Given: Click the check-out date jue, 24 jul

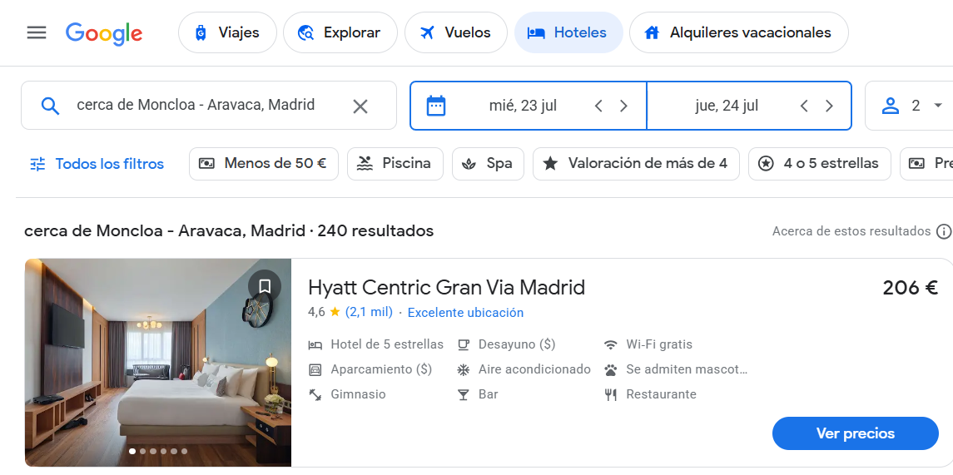Looking at the screenshot, I should (727, 106).
